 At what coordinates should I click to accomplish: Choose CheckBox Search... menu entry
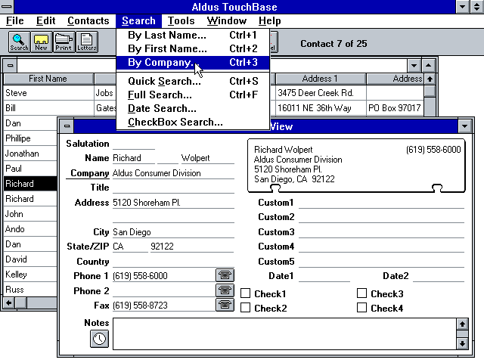[x=193, y=122]
